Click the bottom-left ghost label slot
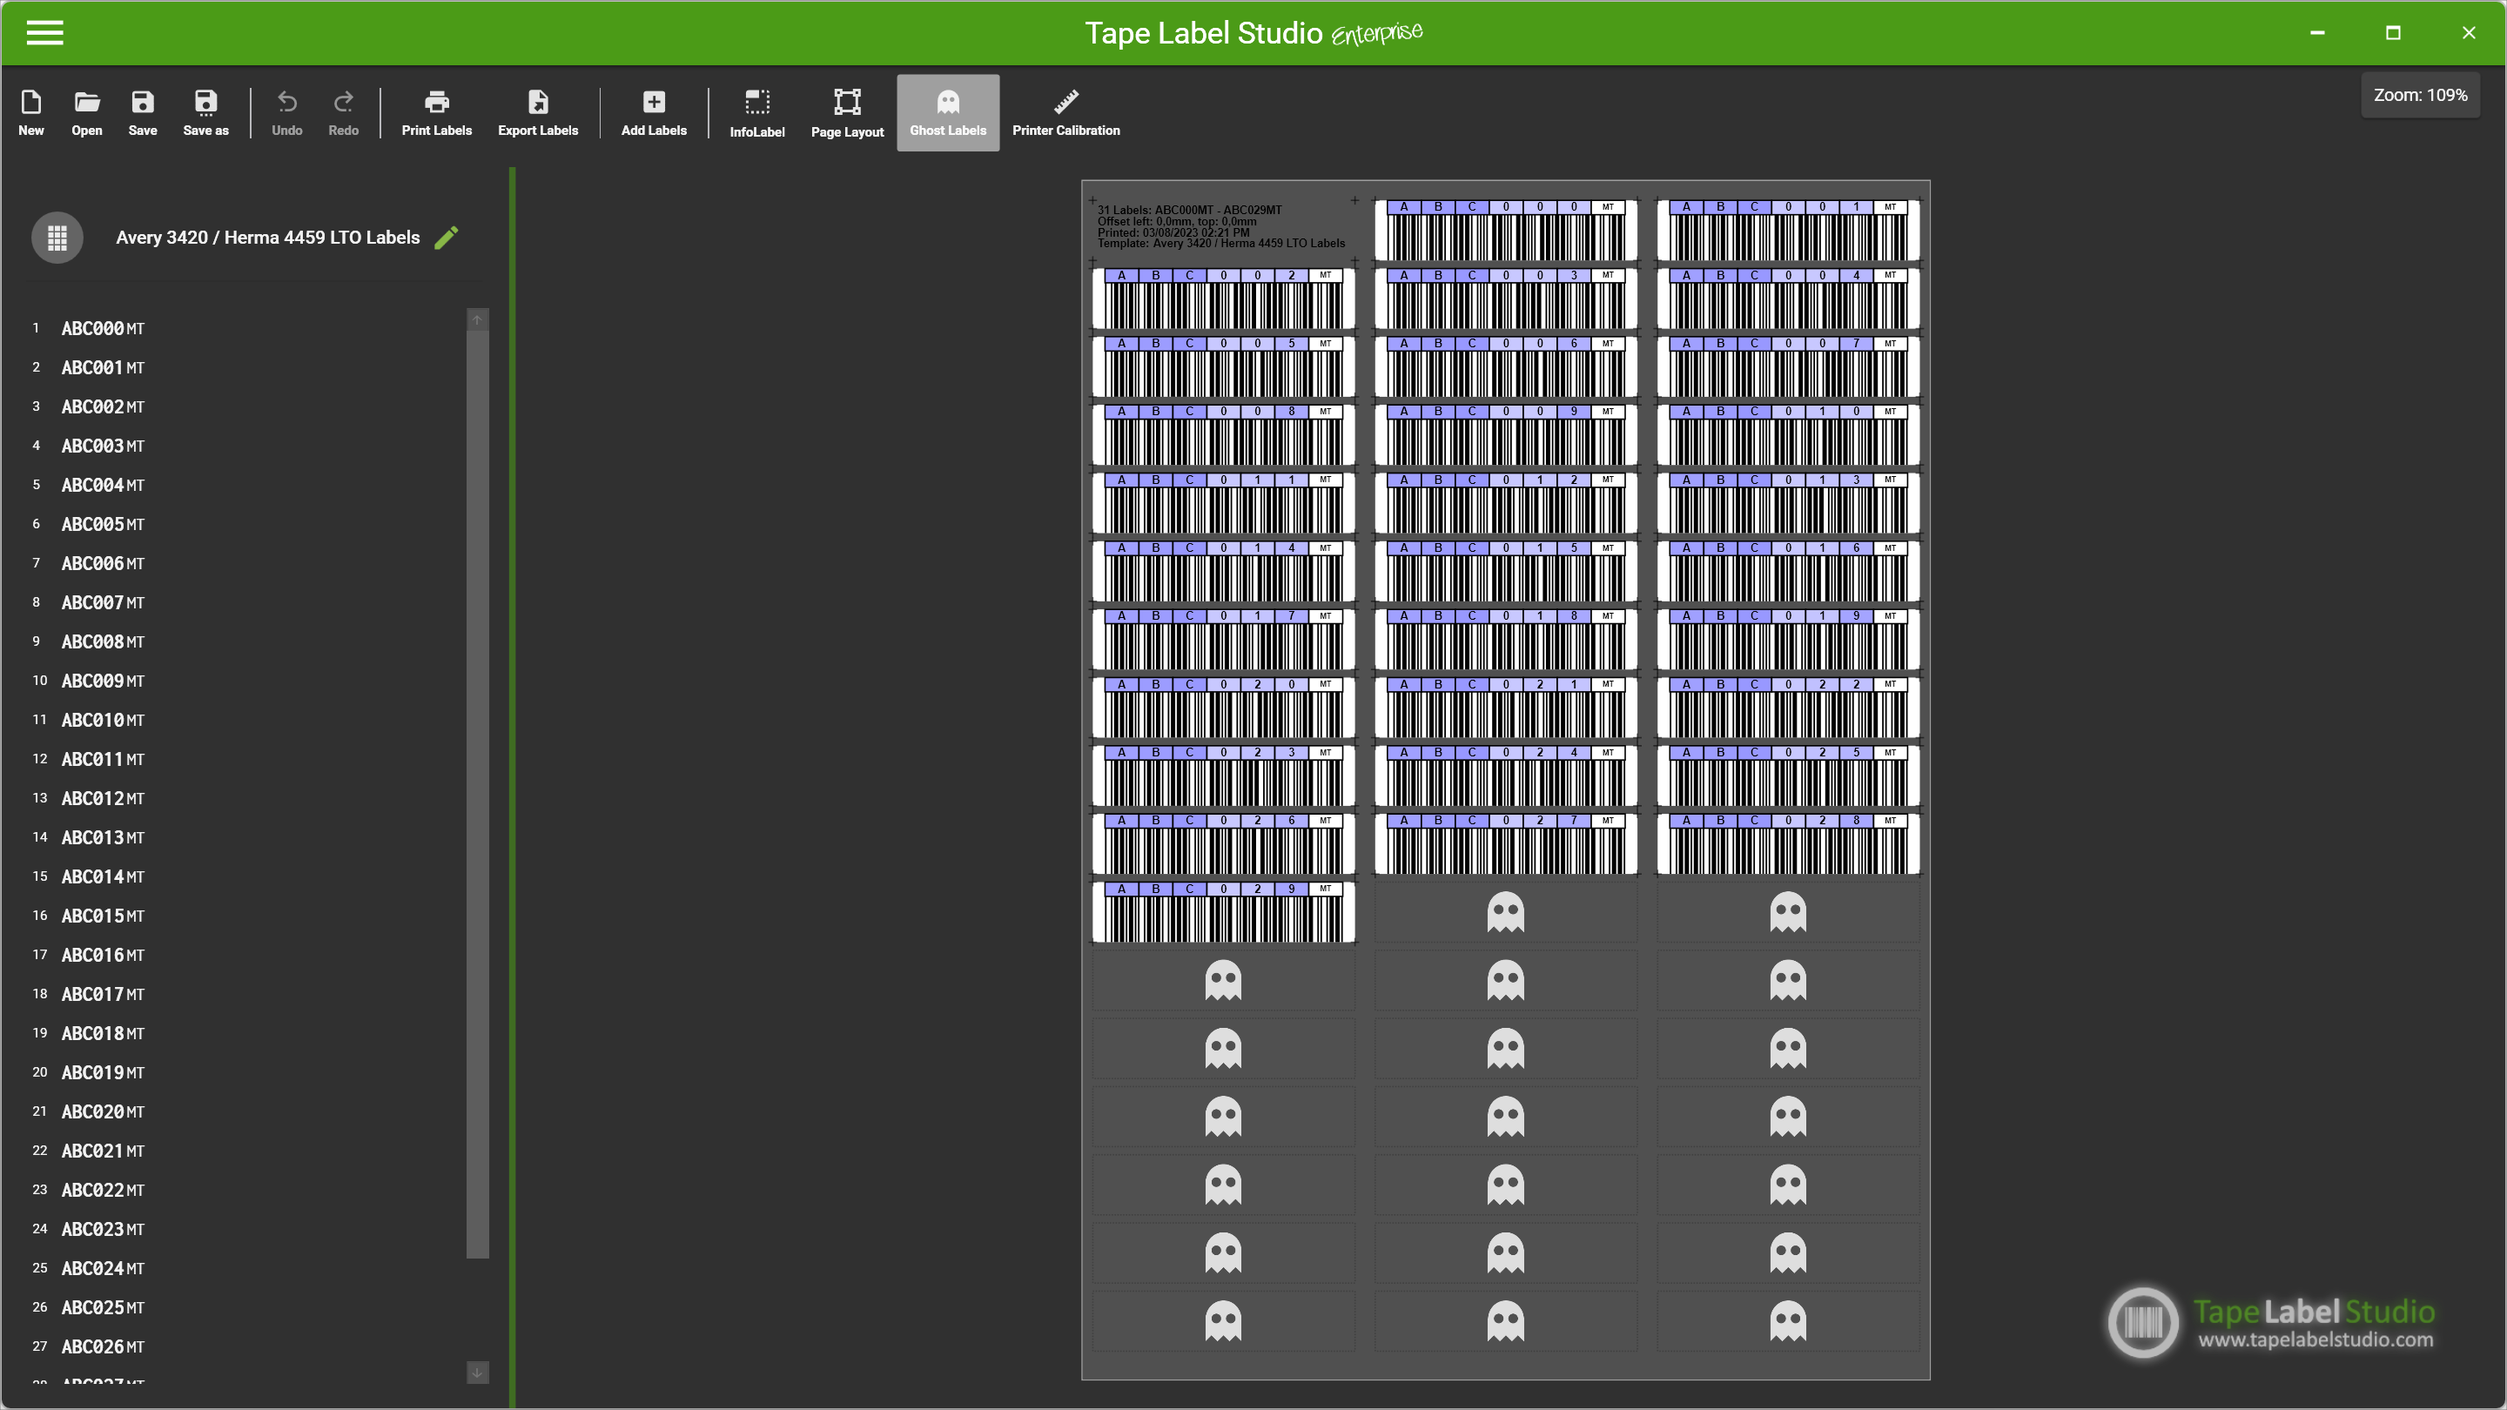The height and width of the screenshot is (1410, 2507). coord(1223,1320)
